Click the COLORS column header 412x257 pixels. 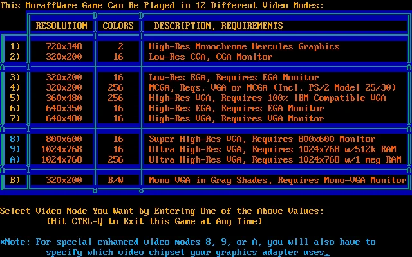click(x=118, y=26)
